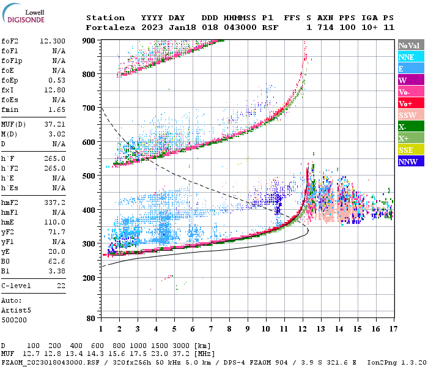Viewport: 428px width, 367px height.
Task: Click the foEp value 0.53
Action: point(57,80)
